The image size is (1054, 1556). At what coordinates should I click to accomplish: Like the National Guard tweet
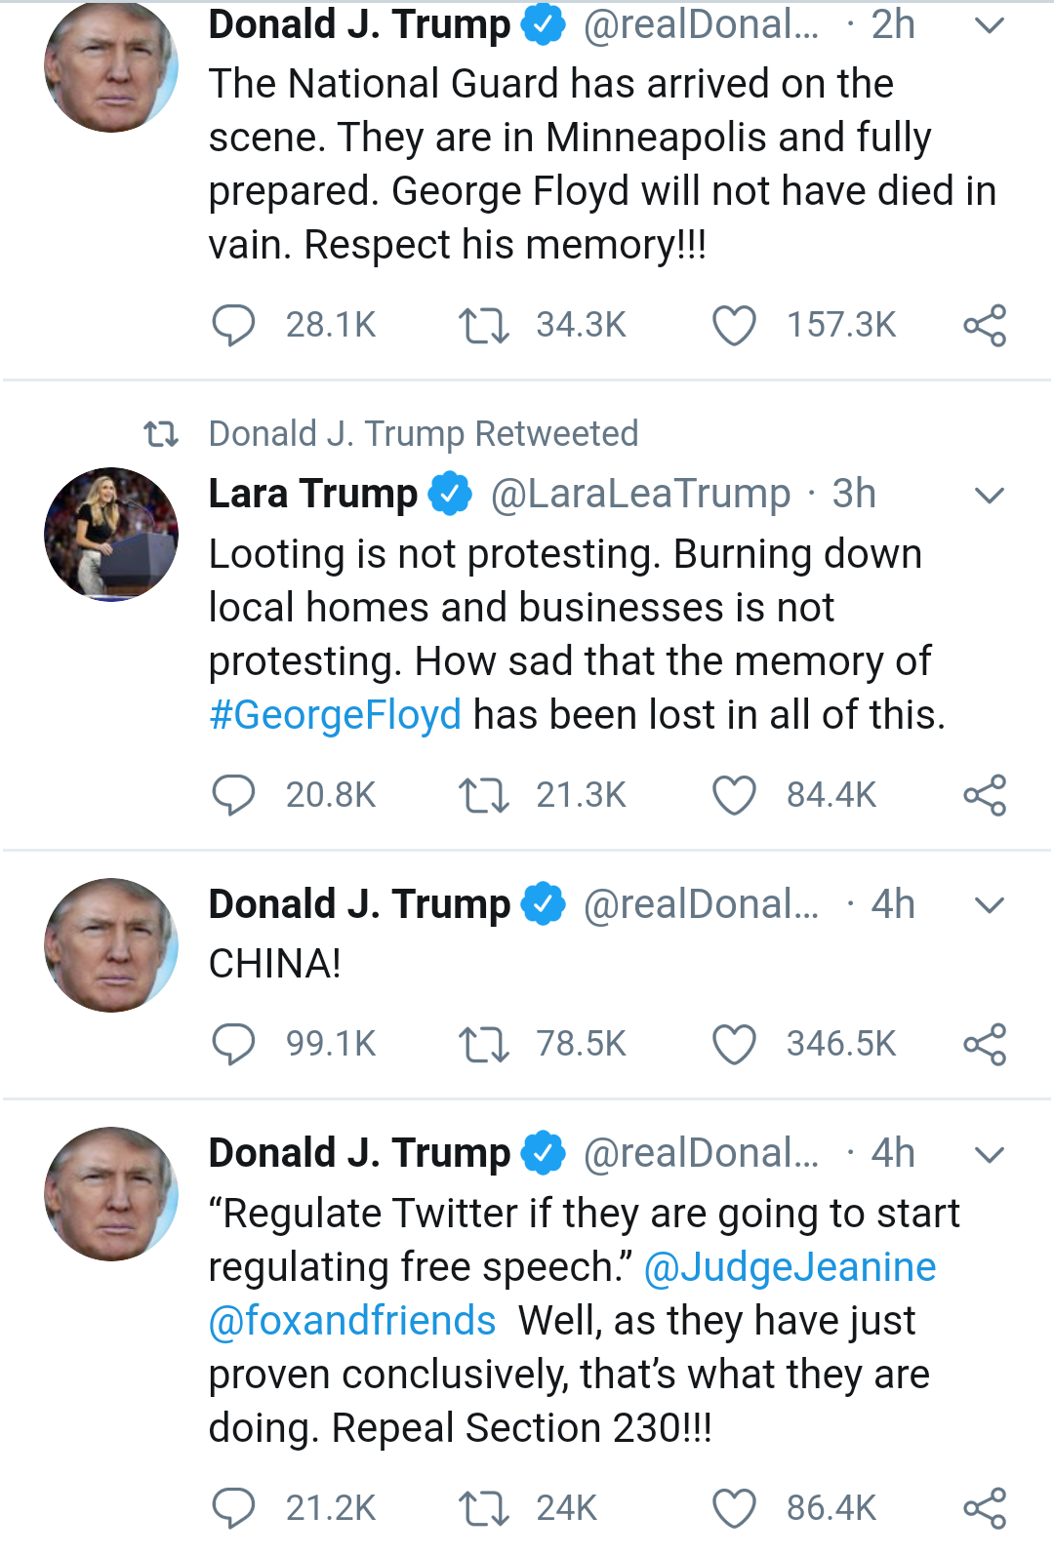coord(734,326)
